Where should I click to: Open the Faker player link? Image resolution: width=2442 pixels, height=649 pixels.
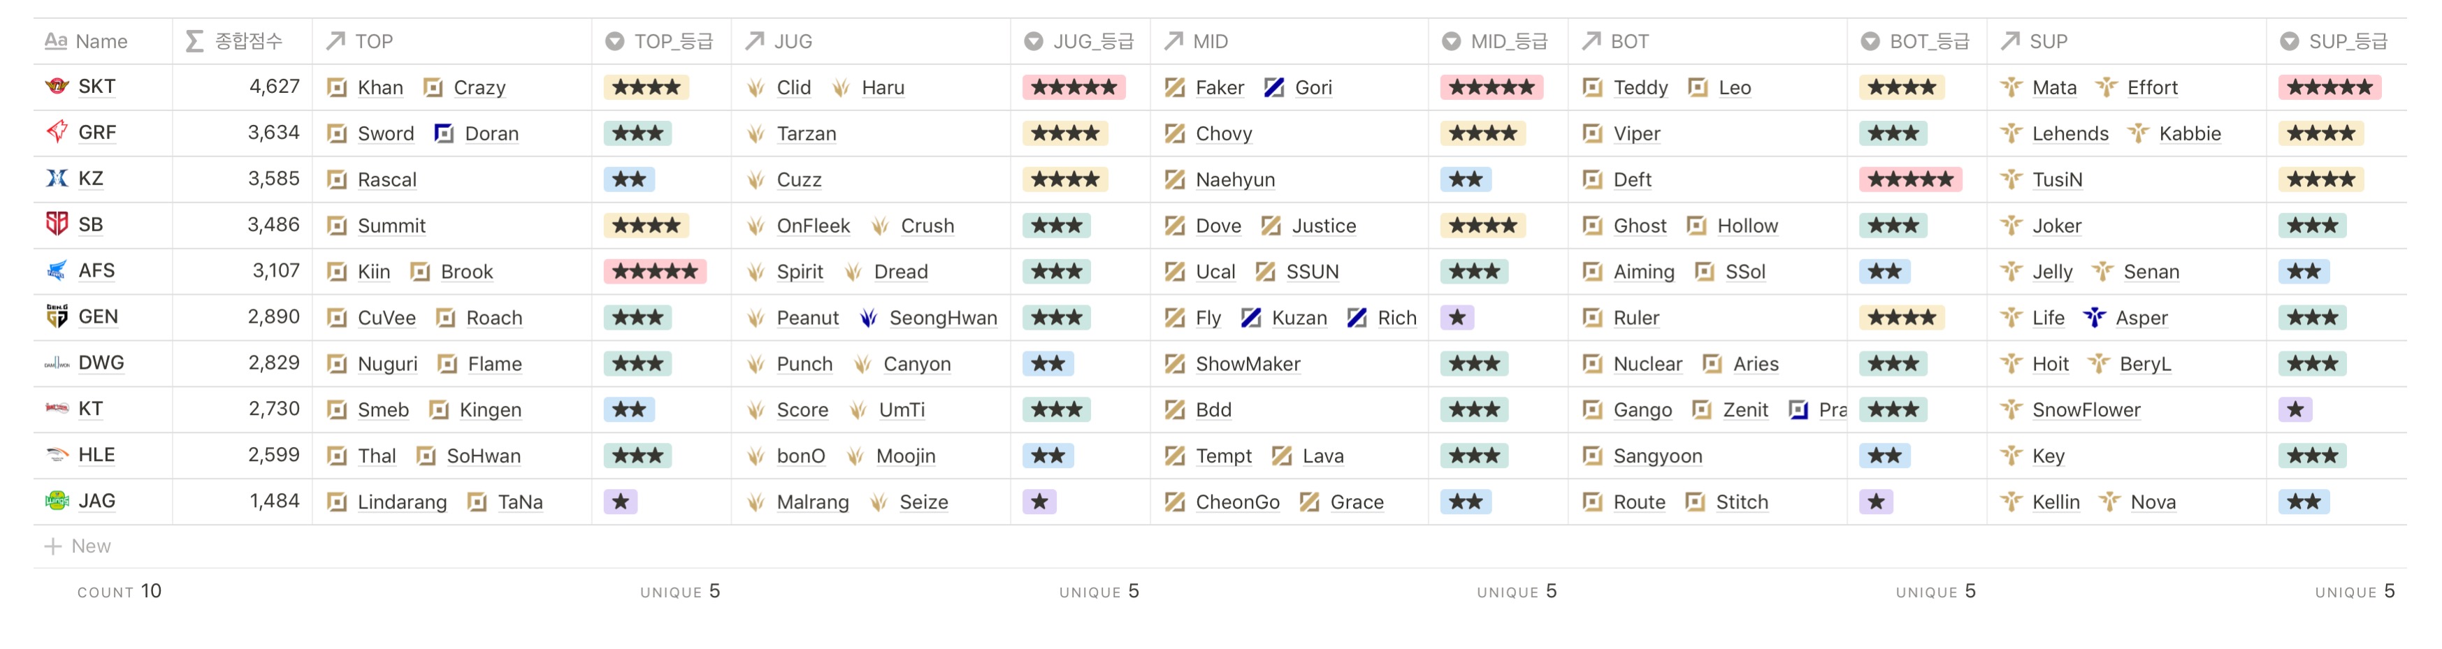click(x=1219, y=87)
